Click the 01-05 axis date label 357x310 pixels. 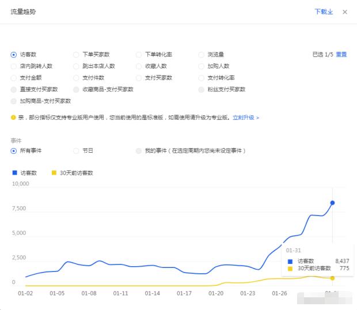[57, 293]
